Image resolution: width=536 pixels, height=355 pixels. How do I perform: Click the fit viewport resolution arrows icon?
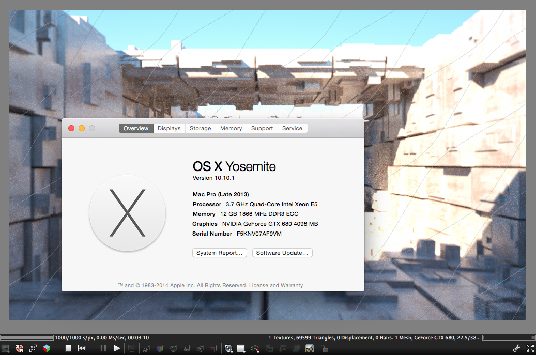coord(33,348)
